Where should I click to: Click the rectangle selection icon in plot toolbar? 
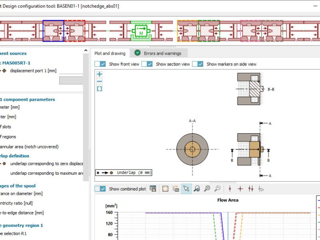165,189
